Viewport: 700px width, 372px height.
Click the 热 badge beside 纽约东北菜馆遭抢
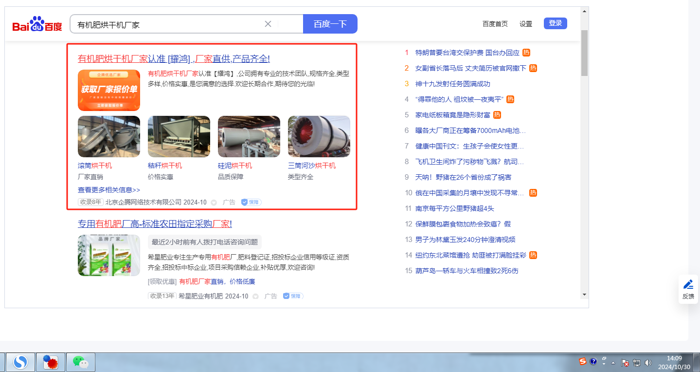point(533,255)
